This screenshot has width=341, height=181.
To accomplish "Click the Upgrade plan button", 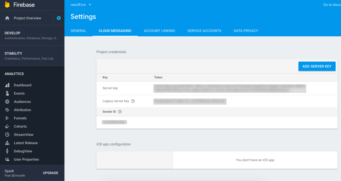I will pos(51,173).
